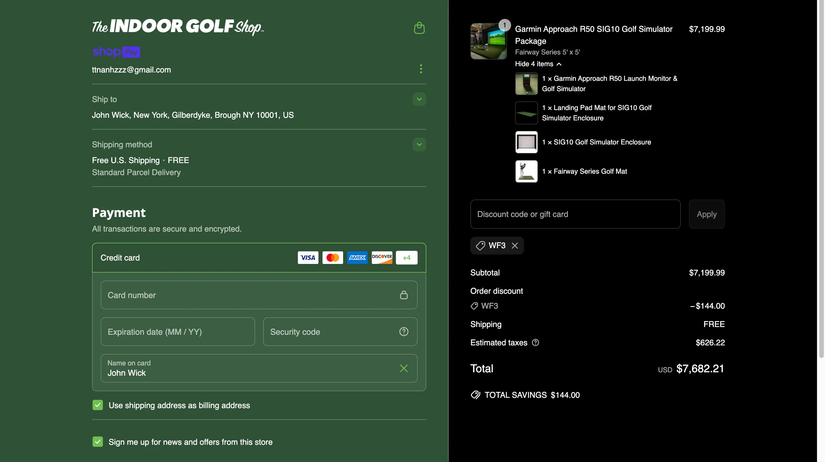Uncheck sign me up for news
The height and width of the screenshot is (462, 825).
(x=98, y=442)
